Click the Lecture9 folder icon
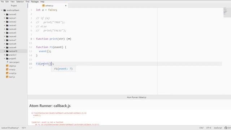The height and width of the screenshot is (130, 231). 7,47
